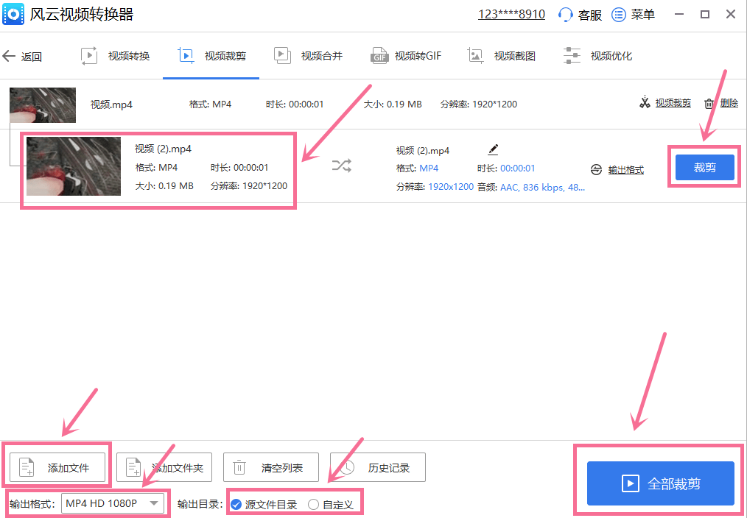Switch to 视频截图 tab
Screen dimensions: 747x518
pos(501,56)
